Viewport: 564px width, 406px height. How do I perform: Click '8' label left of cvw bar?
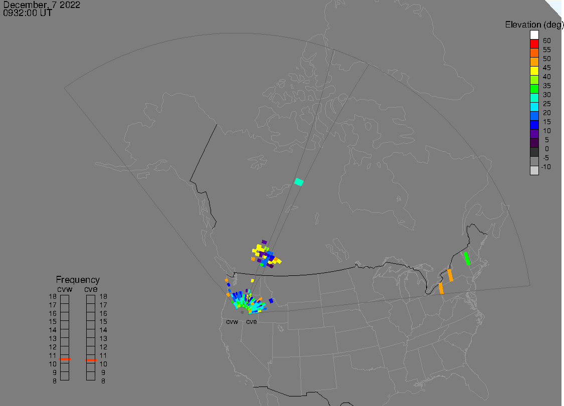[x=54, y=381]
